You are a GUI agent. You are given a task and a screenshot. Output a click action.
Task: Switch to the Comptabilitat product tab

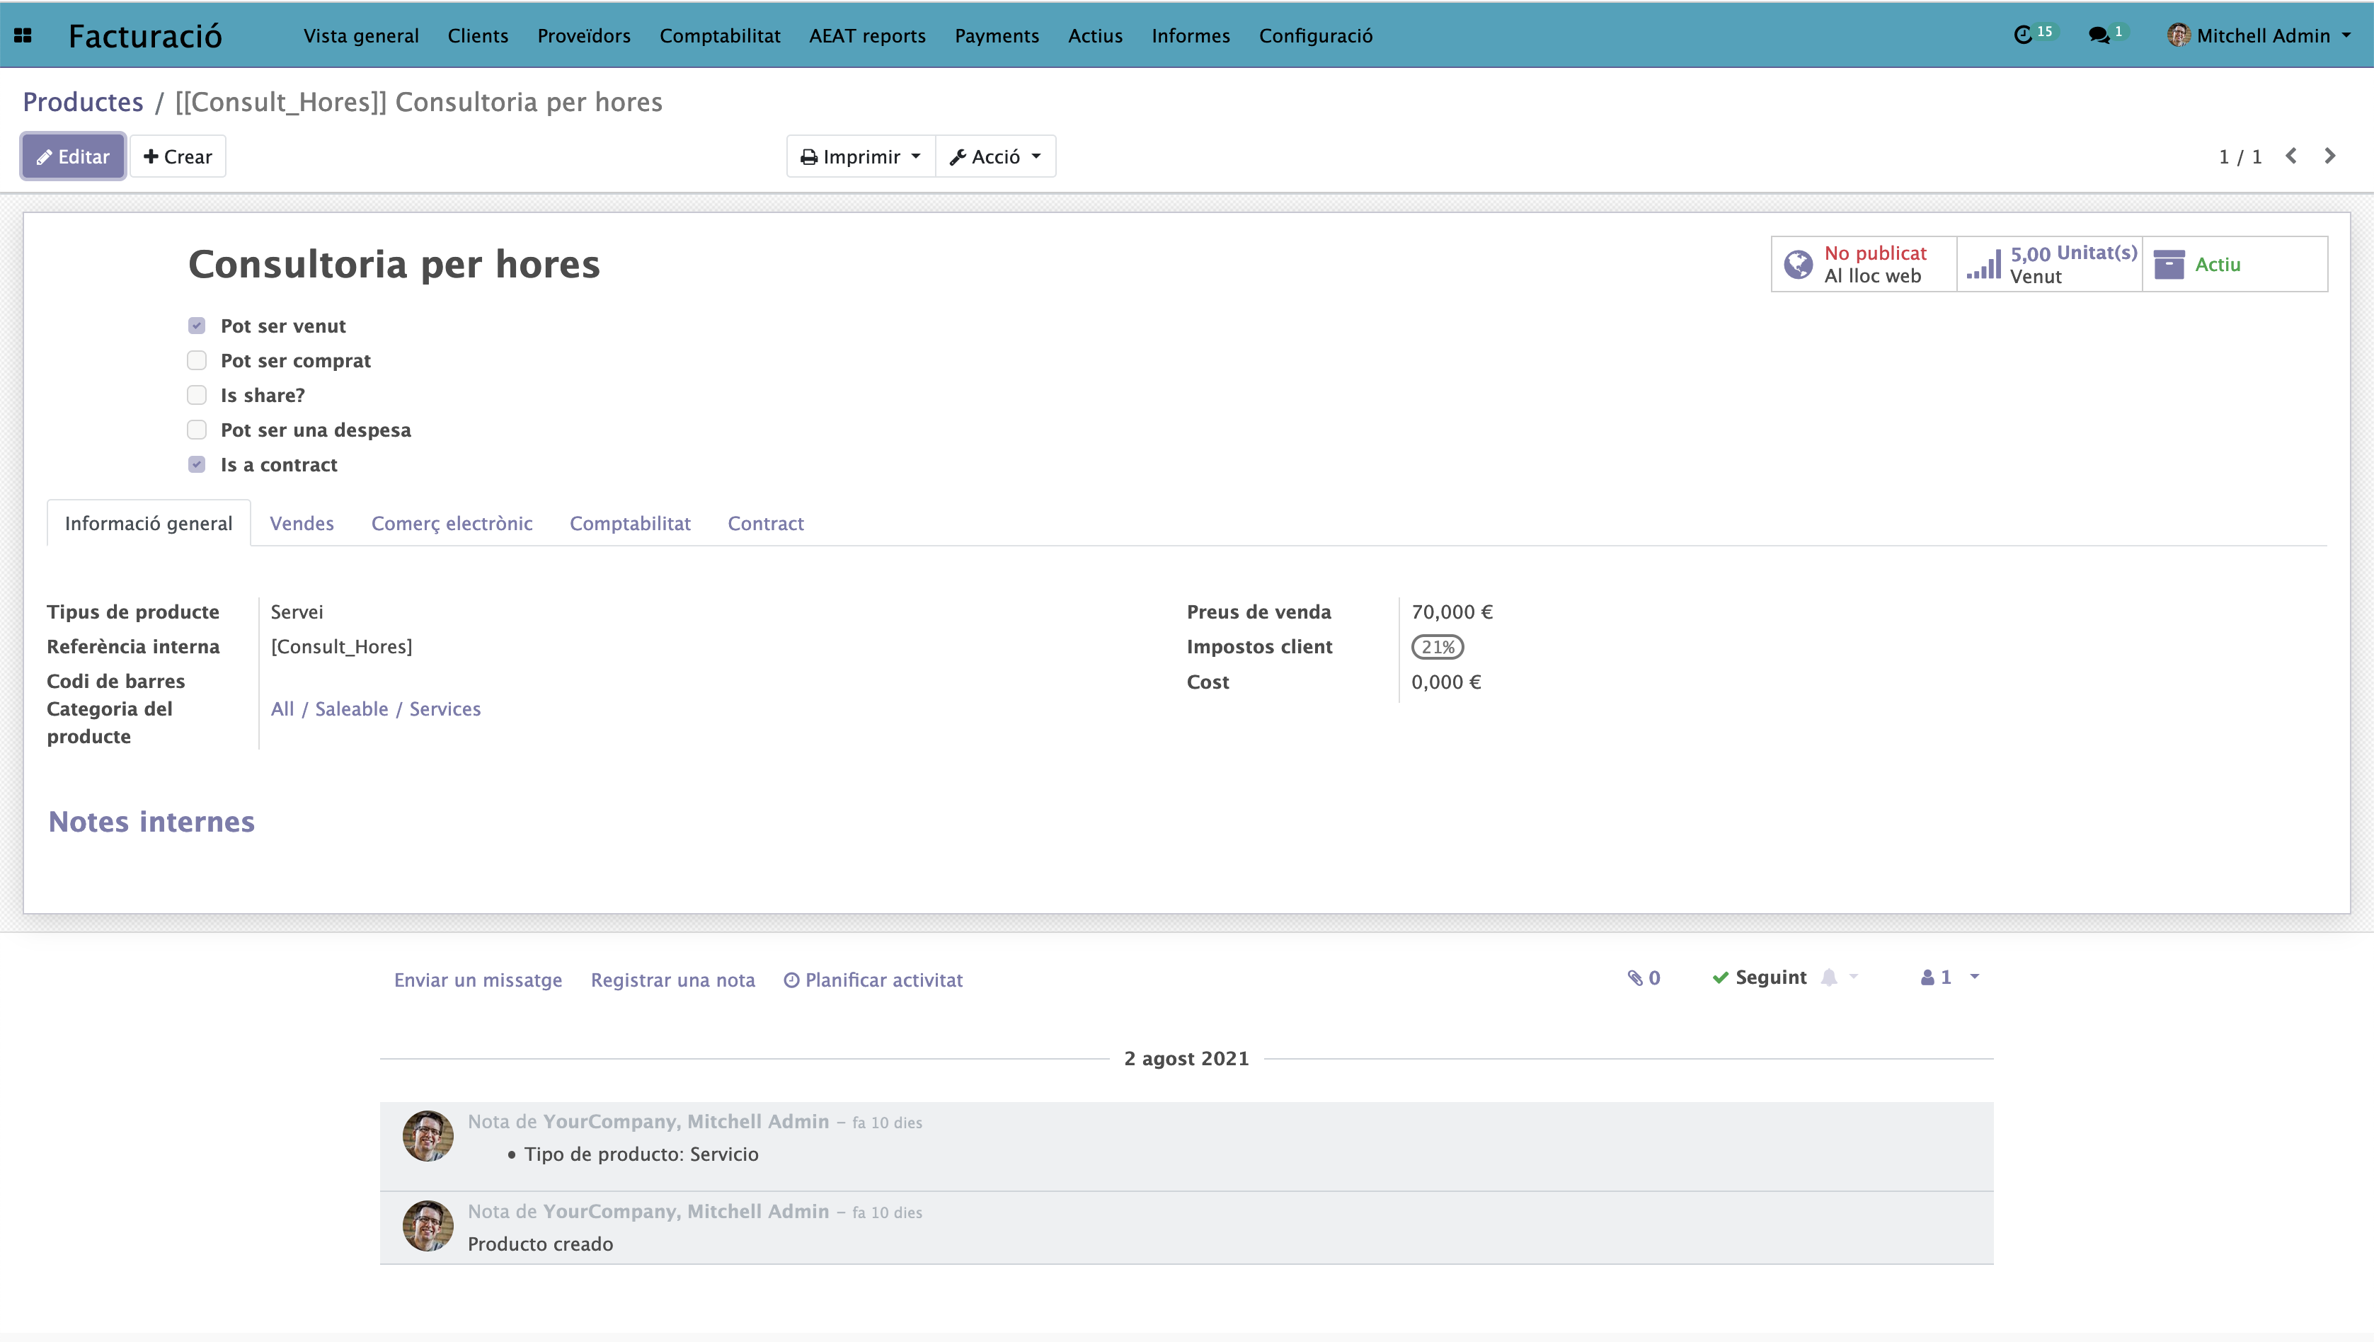(629, 522)
